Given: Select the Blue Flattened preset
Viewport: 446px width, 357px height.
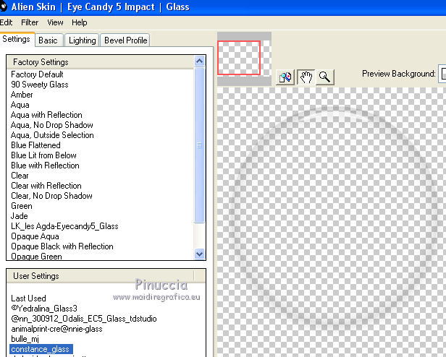Looking at the screenshot, I should point(35,145).
